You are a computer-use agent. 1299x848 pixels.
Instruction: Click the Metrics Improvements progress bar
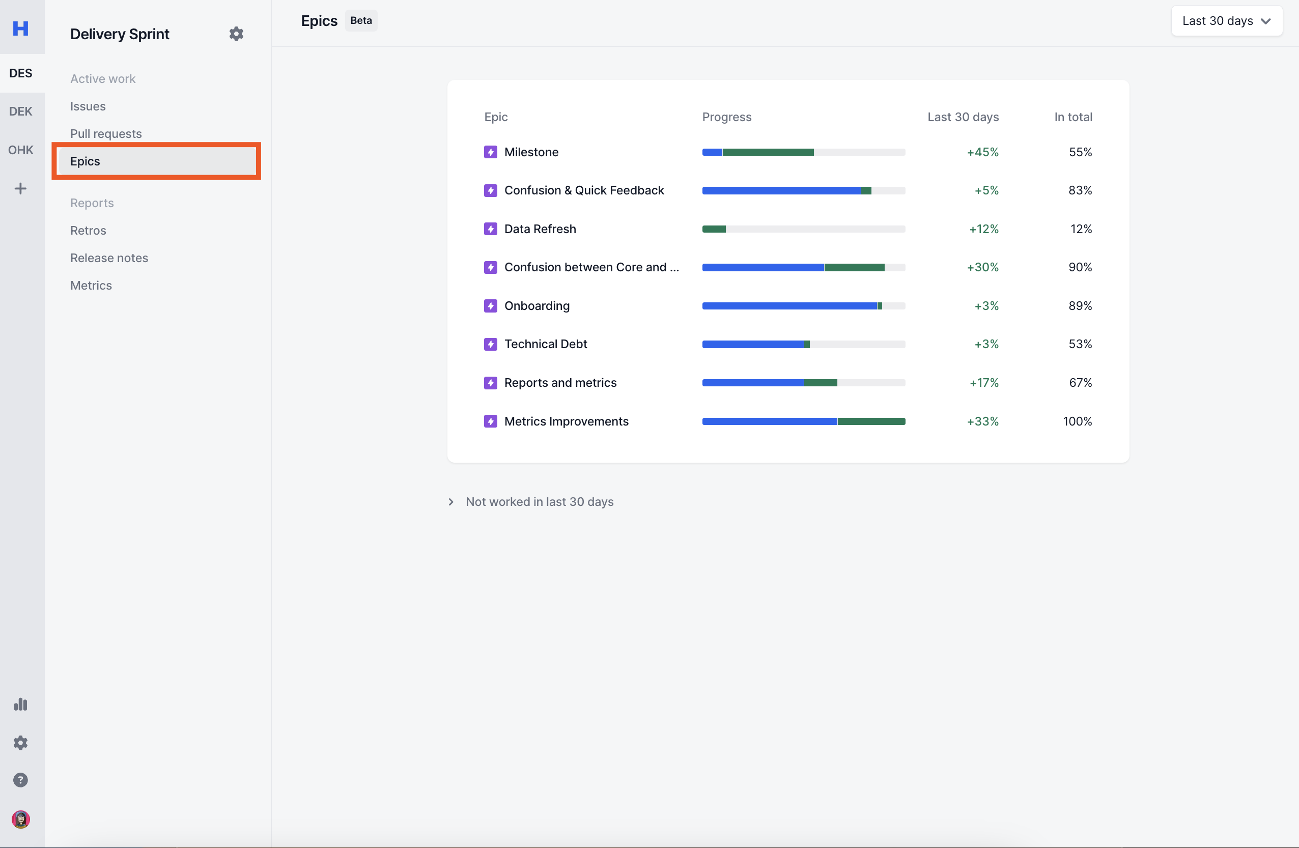(x=803, y=421)
